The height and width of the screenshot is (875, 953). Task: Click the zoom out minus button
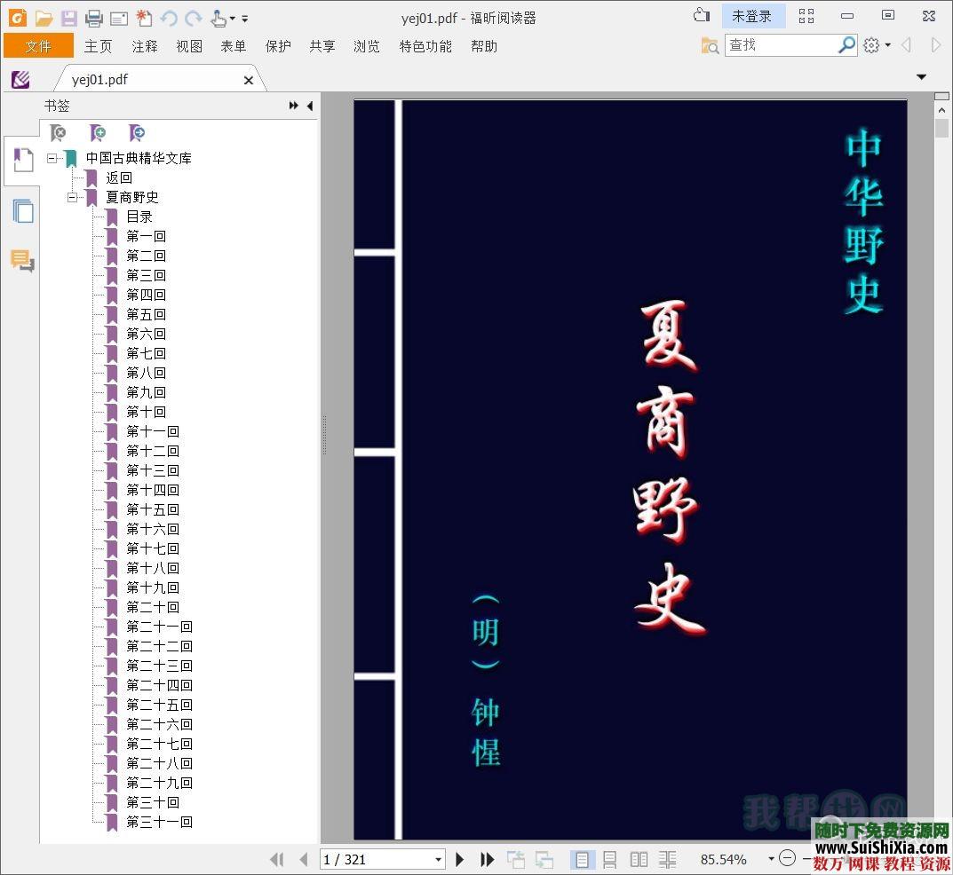tap(787, 858)
